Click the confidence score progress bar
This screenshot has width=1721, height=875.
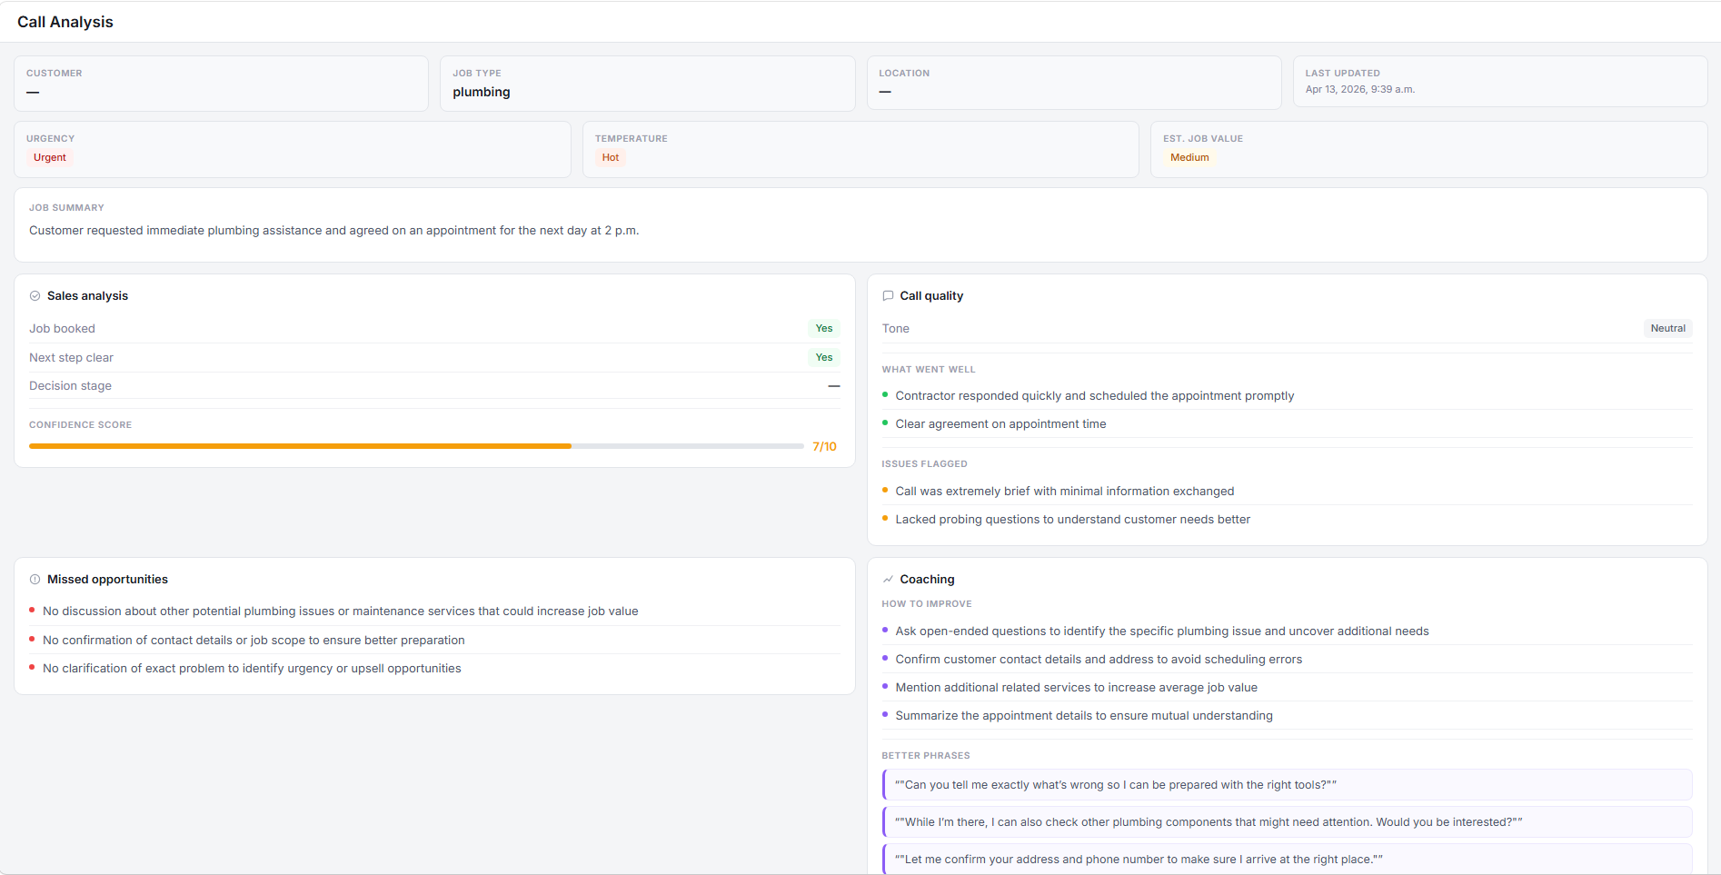416,446
